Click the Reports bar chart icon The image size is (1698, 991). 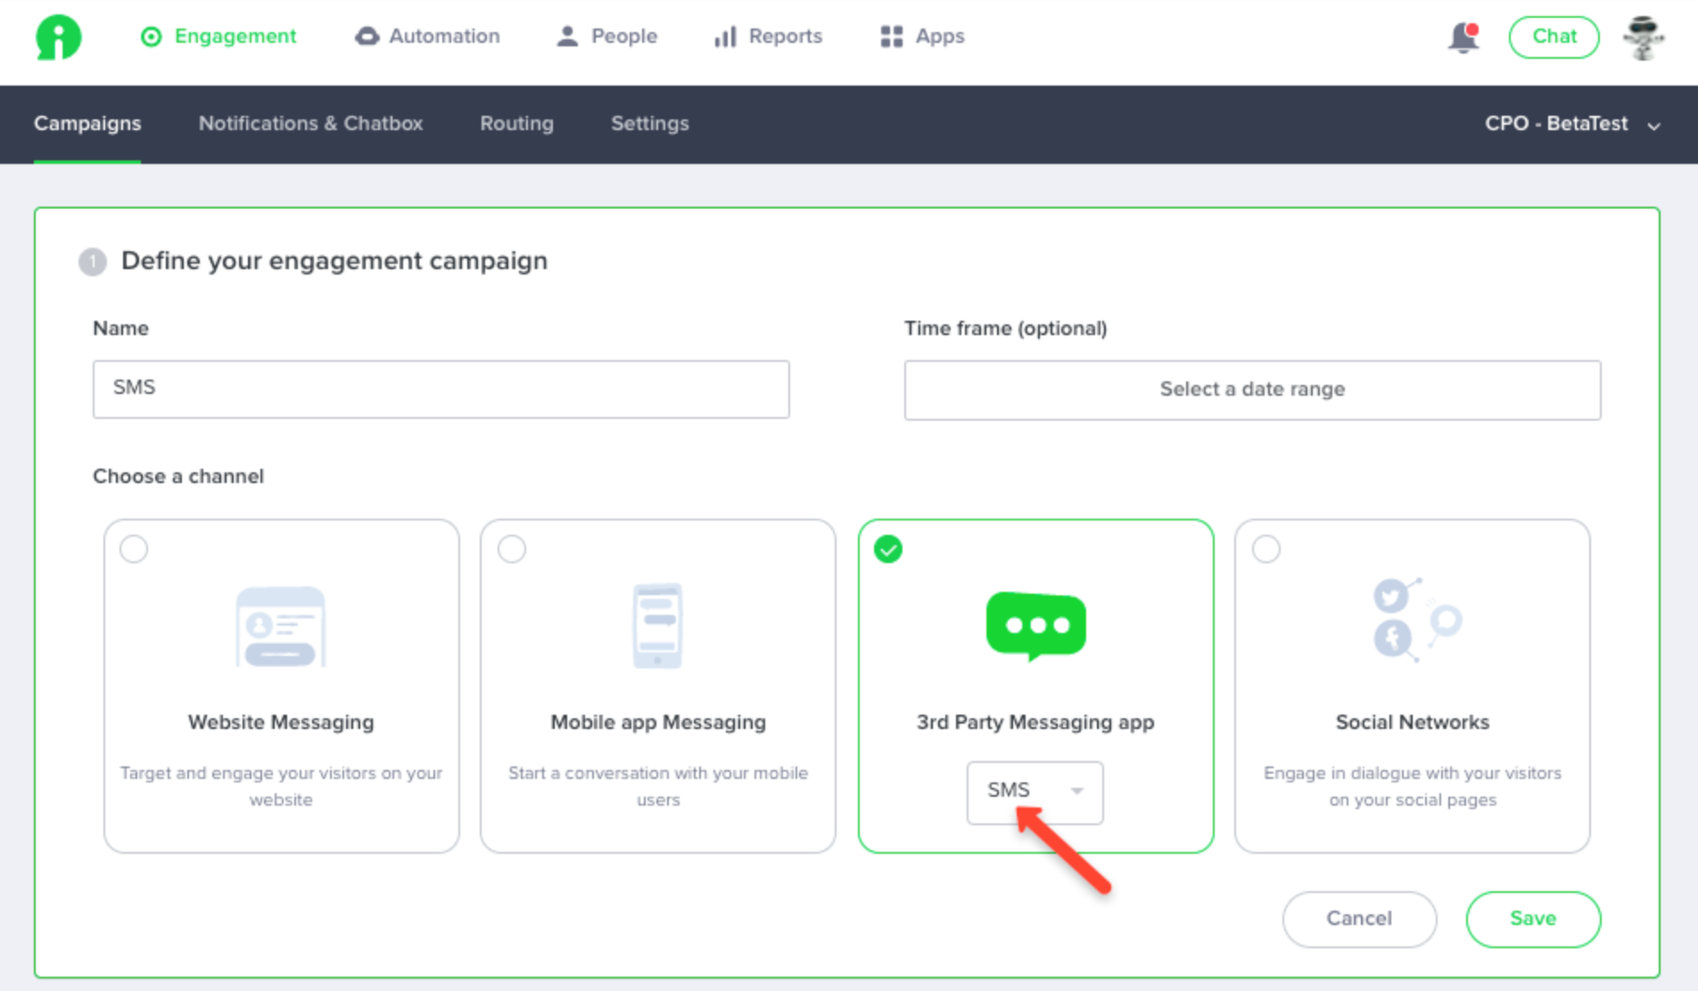click(725, 37)
